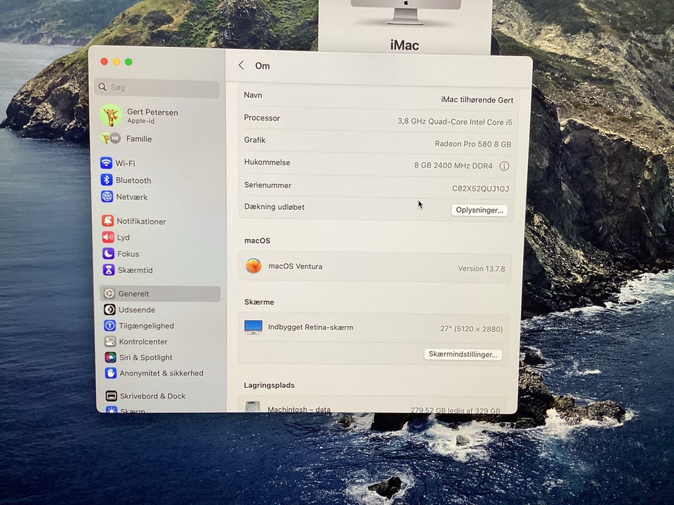Open the Bluetooth settings label
674x505 pixels.
click(x=133, y=180)
